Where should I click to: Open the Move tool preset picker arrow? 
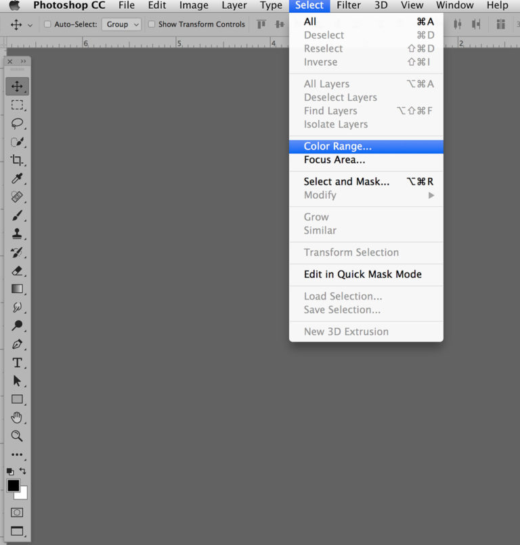pyautogui.click(x=30, y=25)
